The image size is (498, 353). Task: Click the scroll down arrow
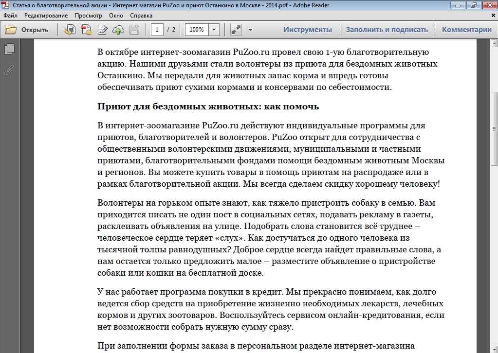pyautogui.click(x=494, y=350)
